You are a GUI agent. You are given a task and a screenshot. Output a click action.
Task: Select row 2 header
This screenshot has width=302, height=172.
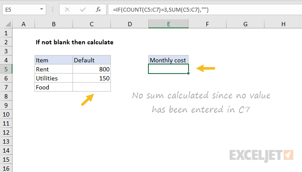6,42
